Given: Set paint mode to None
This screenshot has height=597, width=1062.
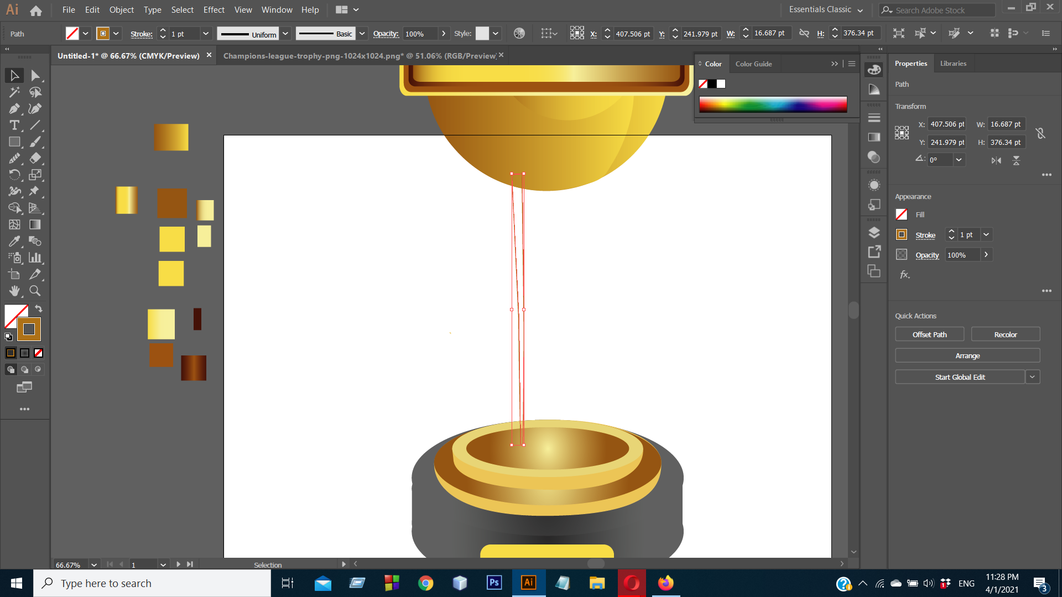Looking at the screenshot, I should pos(39,353).
